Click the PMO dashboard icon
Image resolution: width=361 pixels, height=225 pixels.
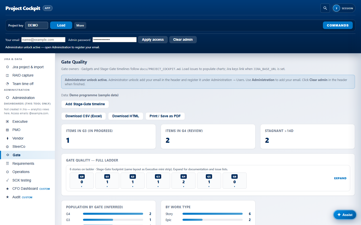point(8,130)
